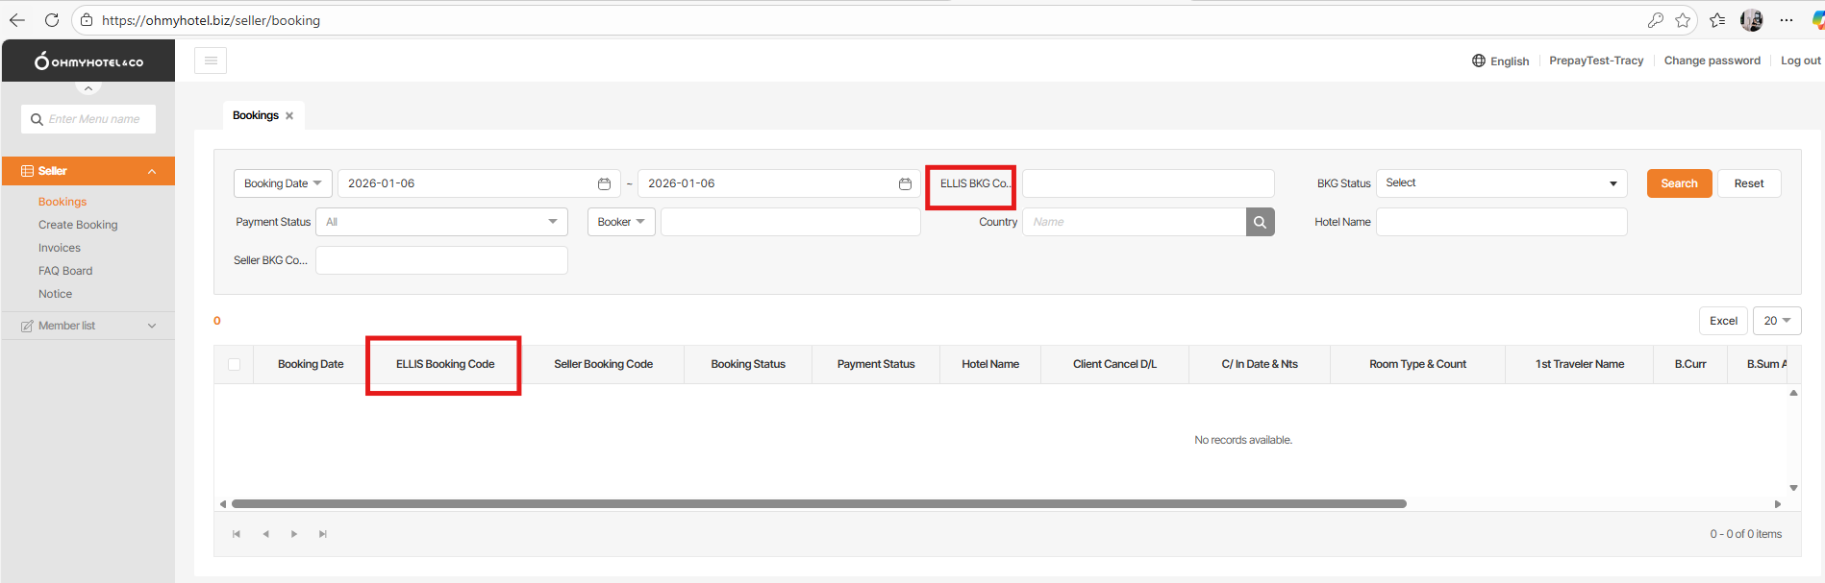Image resolution: width=1825 pixels, height=583 pixels.
Task: Go to the next page arrow
Action: 294,534
